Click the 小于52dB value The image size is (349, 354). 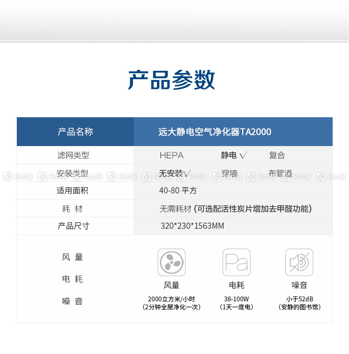click(300, 299)
